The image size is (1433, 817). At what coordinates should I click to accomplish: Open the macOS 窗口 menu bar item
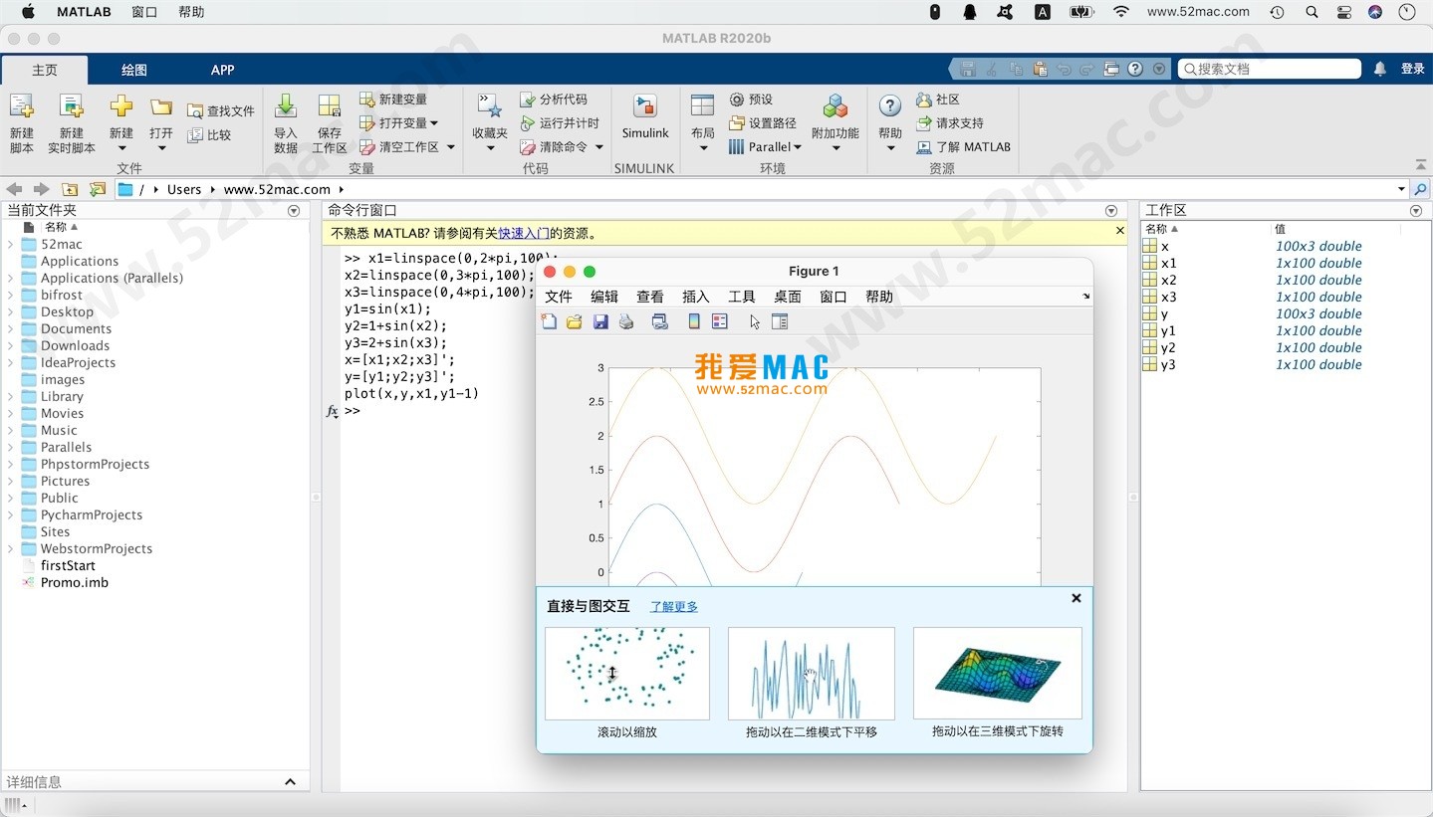(x=144, y=12)
